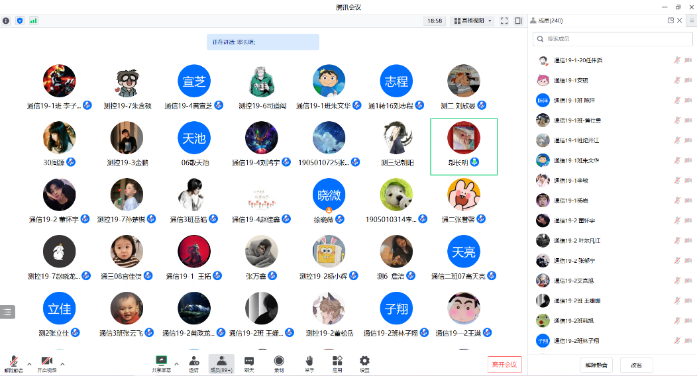Turn on camera with 开启视频
697x376 pixels.
tap(46, 363)
